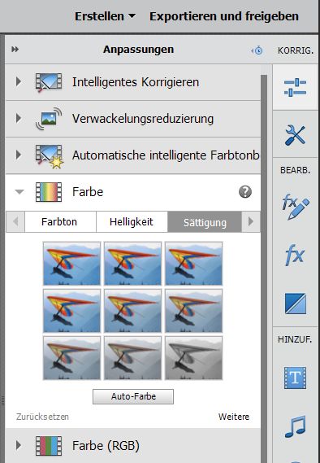Toggle the keyframe stopwatch icon
The image size is (320, 463).
click(257, 50)
